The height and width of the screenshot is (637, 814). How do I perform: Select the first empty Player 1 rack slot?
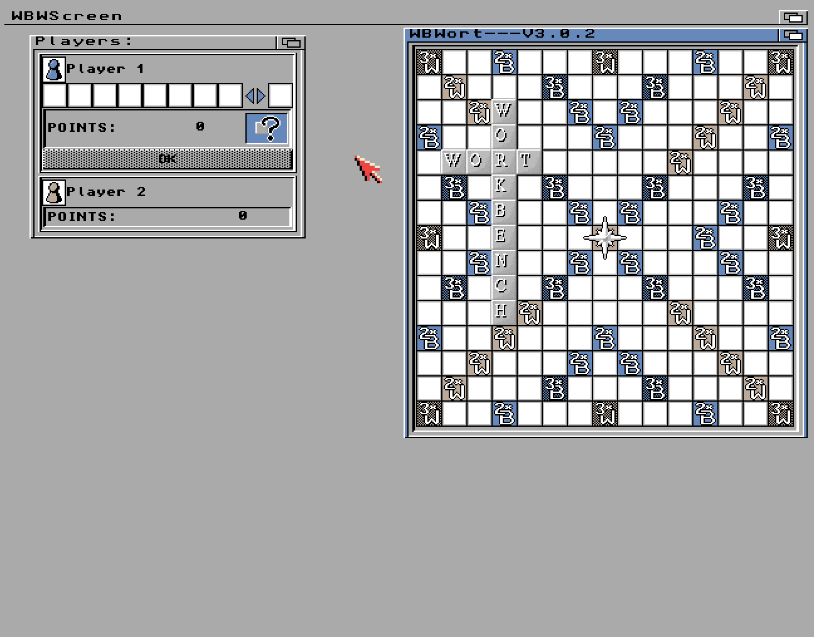click(x=55, y=96)
